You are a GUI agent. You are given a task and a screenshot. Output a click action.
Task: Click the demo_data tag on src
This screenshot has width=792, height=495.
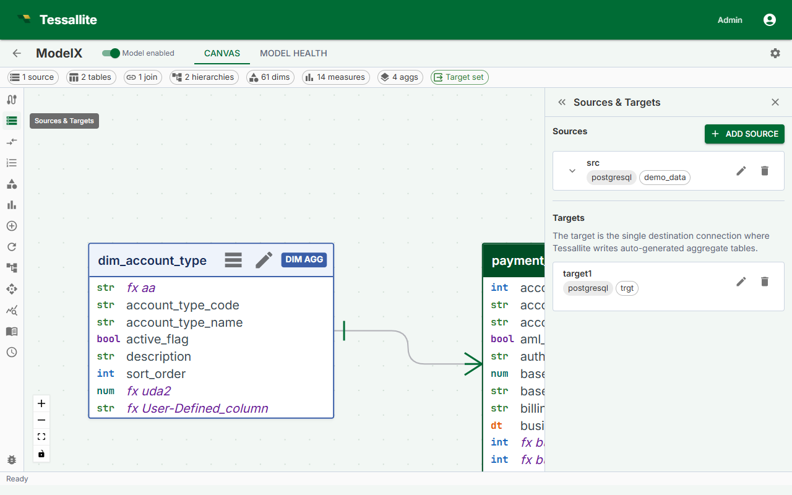(665, 178)
